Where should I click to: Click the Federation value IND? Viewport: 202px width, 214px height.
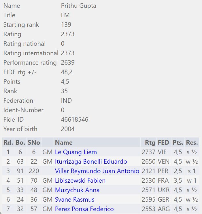[x=66, y=100]
